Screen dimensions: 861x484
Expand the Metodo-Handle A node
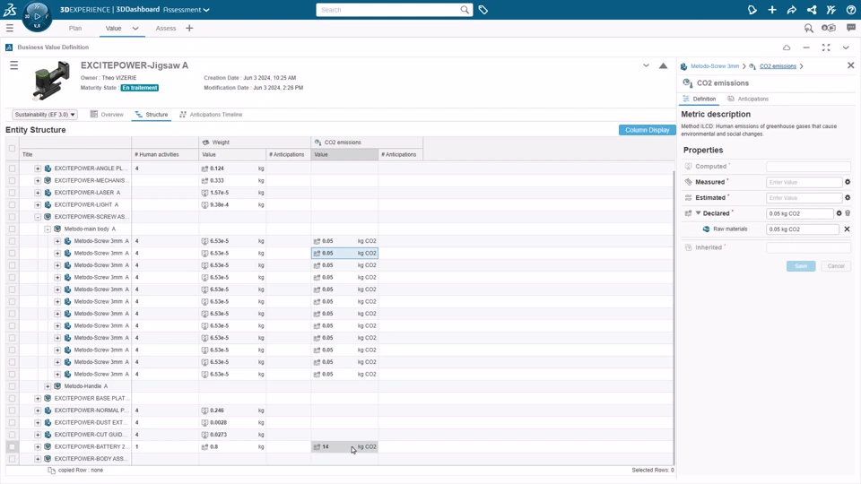(48, 386)
